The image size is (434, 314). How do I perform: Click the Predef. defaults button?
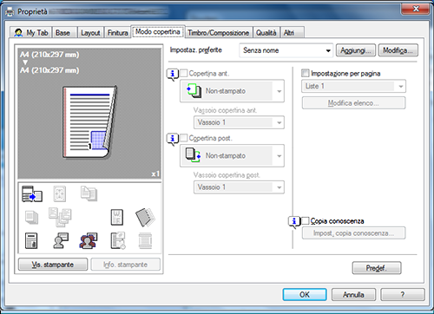[377, 268]
